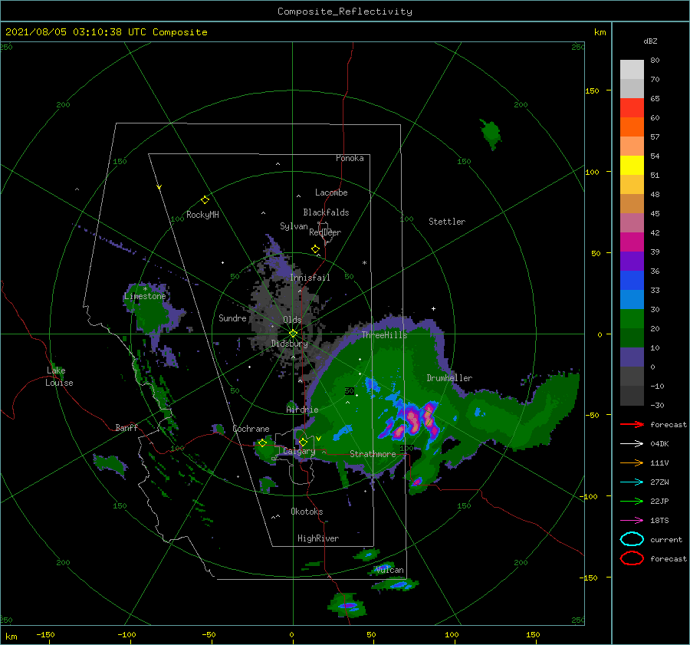Screen dimensions: 690x645
Task: Click the -150 tick on bottom axis
Action: 45,634
